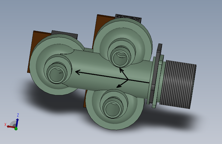Click the green Y axis ball of the triad
Viewport: 222px width, 144px height.
pyautogui.click(x=16, y=129)
